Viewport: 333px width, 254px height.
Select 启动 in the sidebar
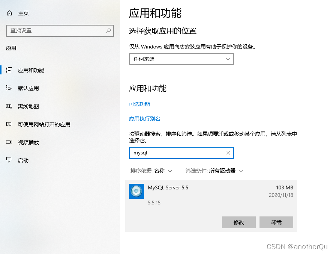tap(23, 160)
